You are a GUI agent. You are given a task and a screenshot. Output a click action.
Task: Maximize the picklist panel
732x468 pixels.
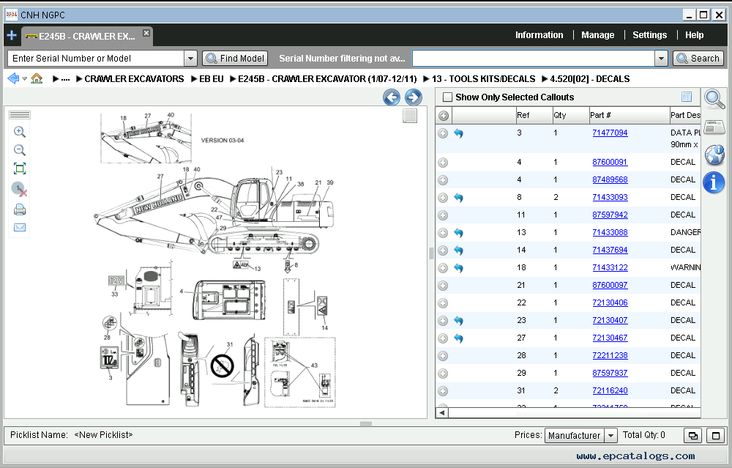pos(716,436)
